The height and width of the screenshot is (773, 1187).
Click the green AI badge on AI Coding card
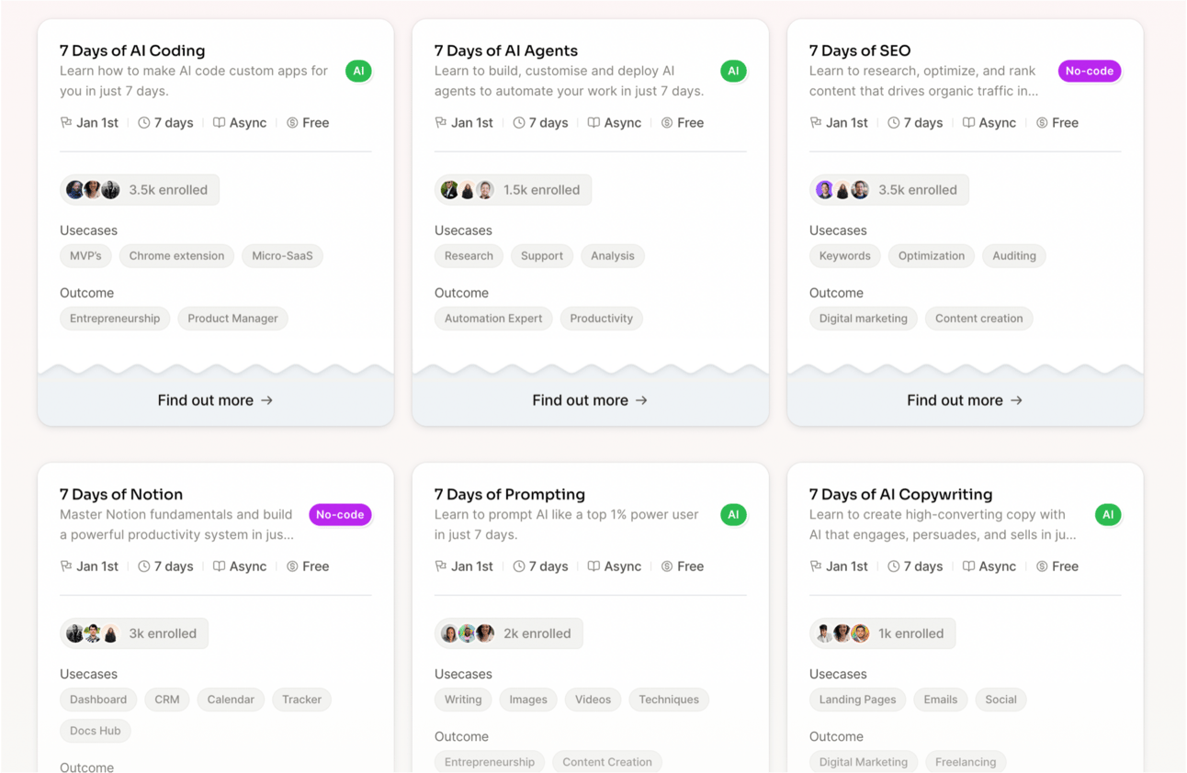[x=358, y=71]
